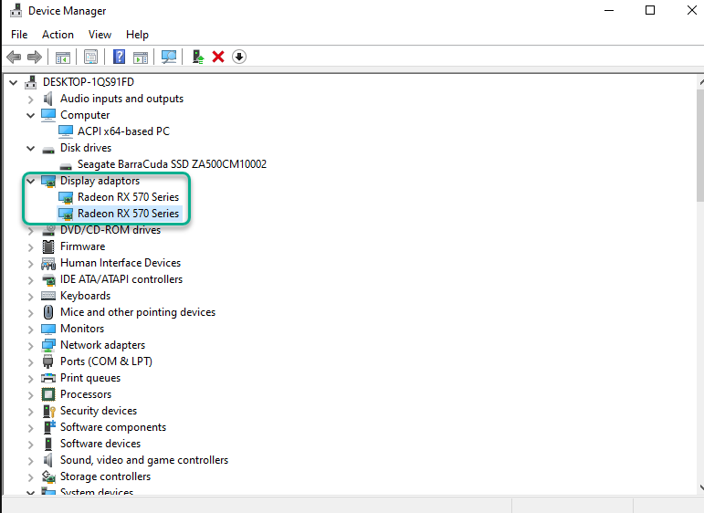This screenshot has height=513, width=704.
Task: Click the Human Interface Devices icon
Action: pos(48,263)
